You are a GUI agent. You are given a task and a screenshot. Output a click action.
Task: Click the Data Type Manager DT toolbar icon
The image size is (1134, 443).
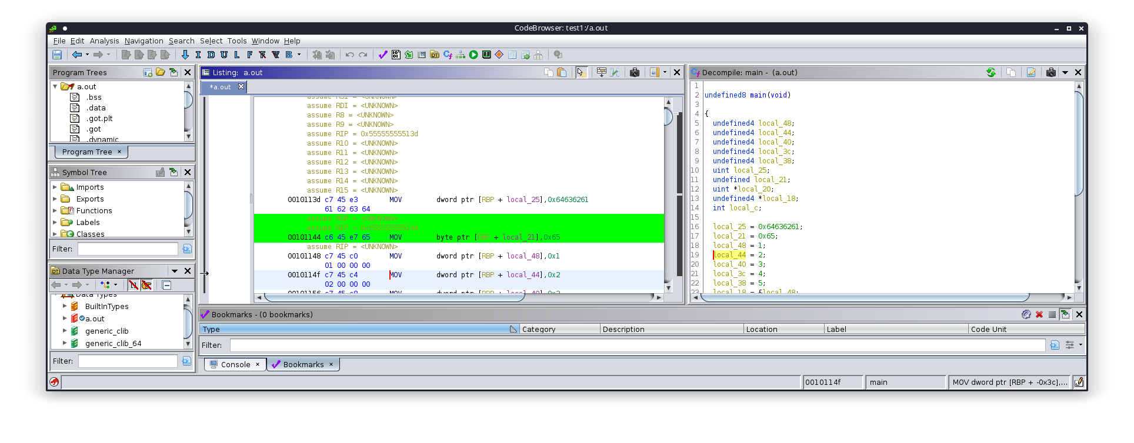click(435, 55)
